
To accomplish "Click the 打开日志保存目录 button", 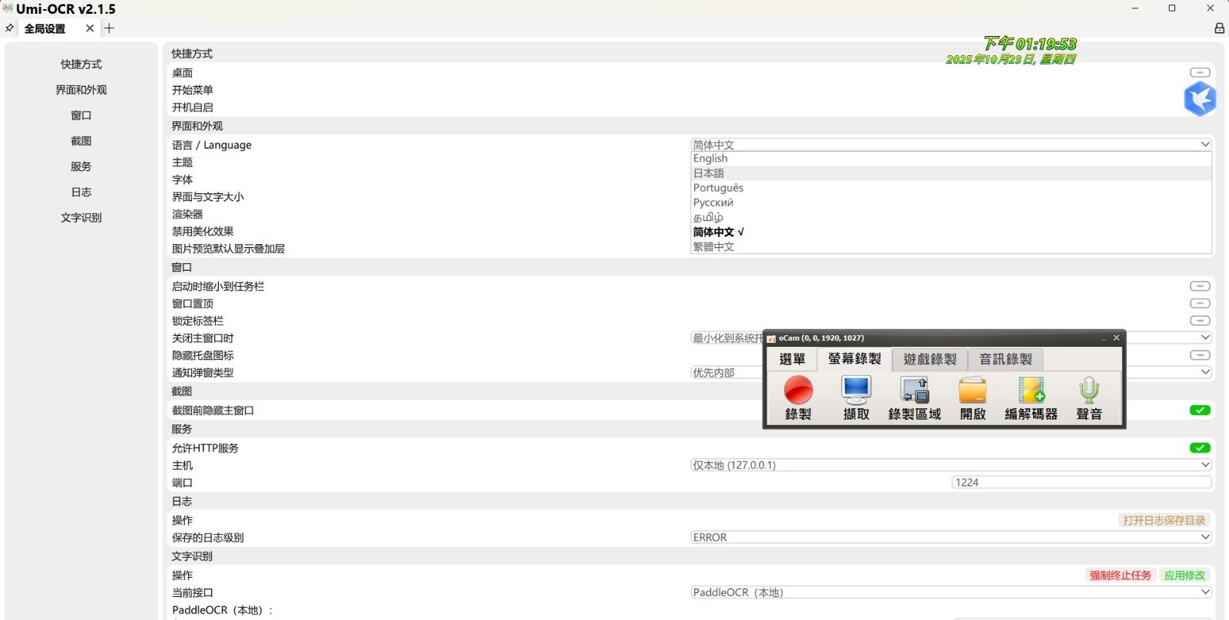I will [1164, 520].
